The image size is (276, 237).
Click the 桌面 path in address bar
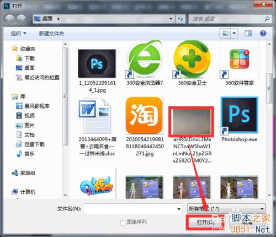click(x=47, y=19)
